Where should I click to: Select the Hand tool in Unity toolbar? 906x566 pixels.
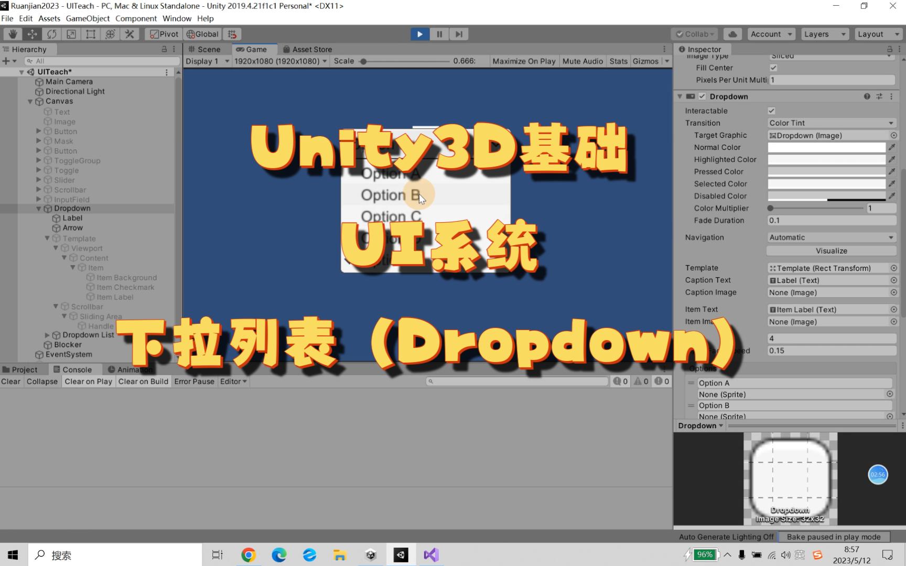13,34
